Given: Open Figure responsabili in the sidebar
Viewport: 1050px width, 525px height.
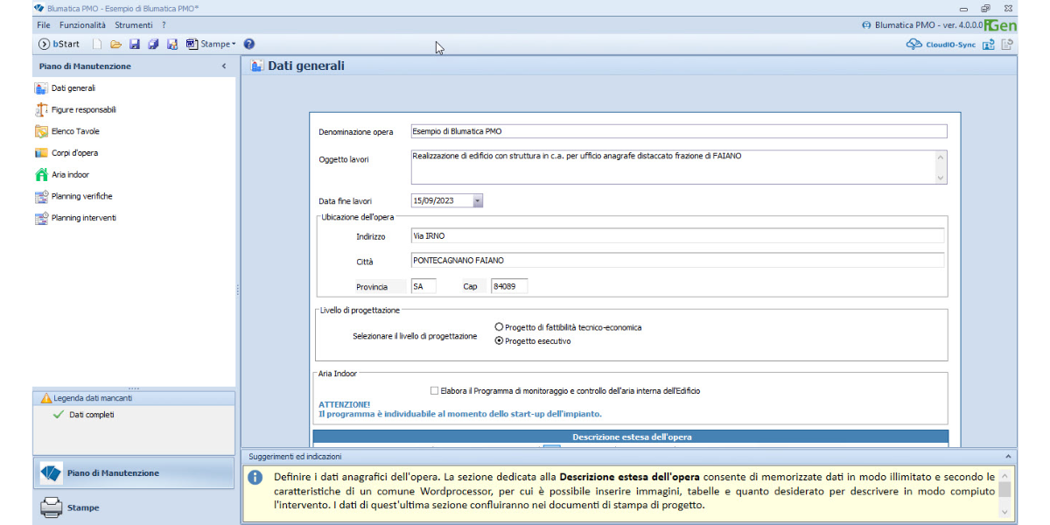Looking at the screenshot, I should click(83, 110).
